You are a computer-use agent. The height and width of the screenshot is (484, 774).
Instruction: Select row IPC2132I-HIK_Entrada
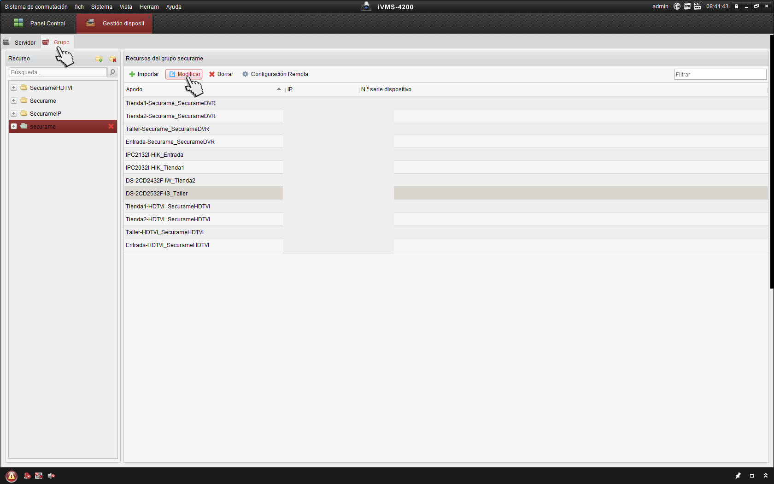coord(446,154)
